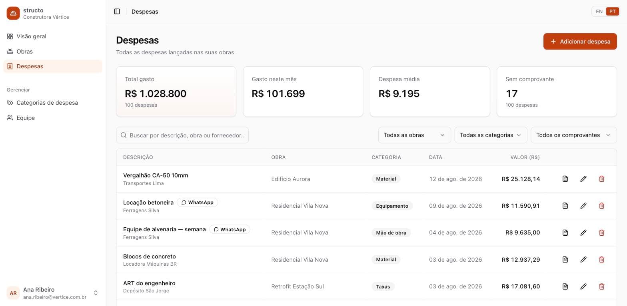Click the Mão de obra category tag
This screenshot has width=627, height=306.
click(x=391, y=232)
